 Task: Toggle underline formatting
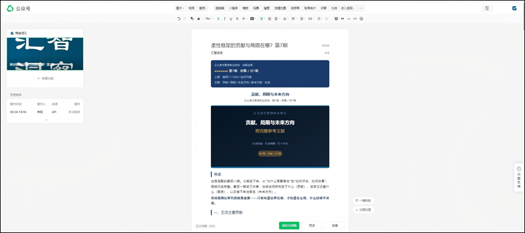[231, 19]
